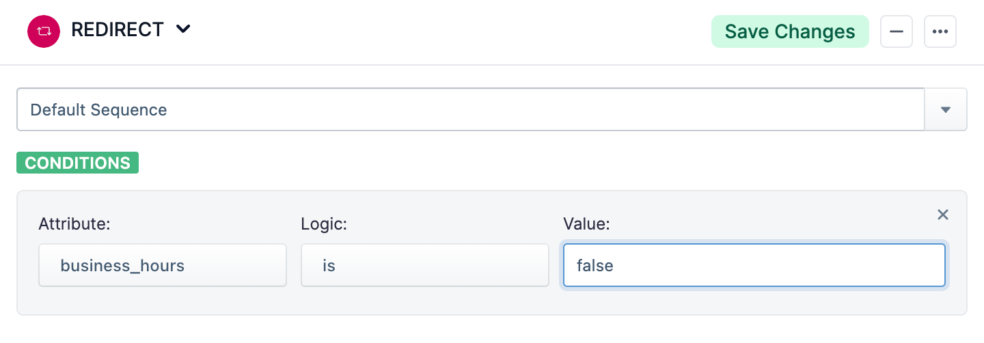Click the Logic: label
The height and width of the screenshot is (343, 984).
[324, 224]
